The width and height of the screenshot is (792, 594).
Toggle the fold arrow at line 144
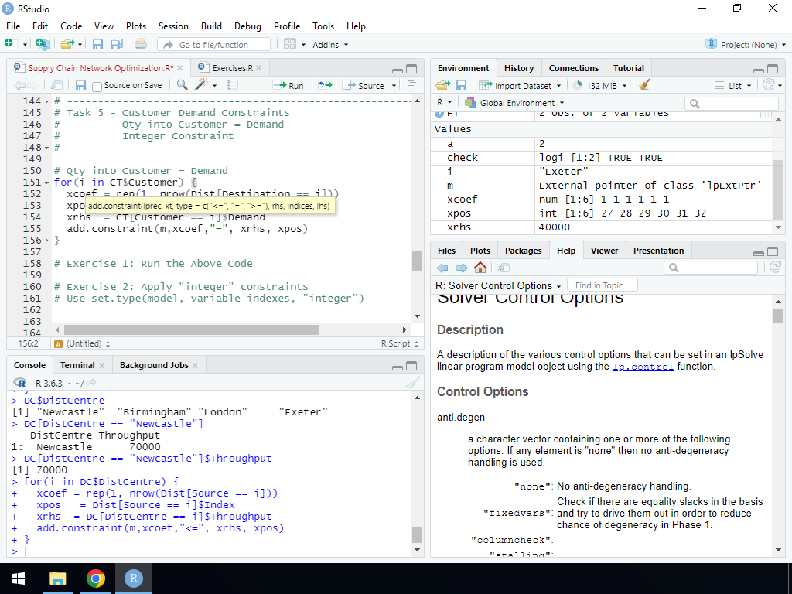(48, 101)
